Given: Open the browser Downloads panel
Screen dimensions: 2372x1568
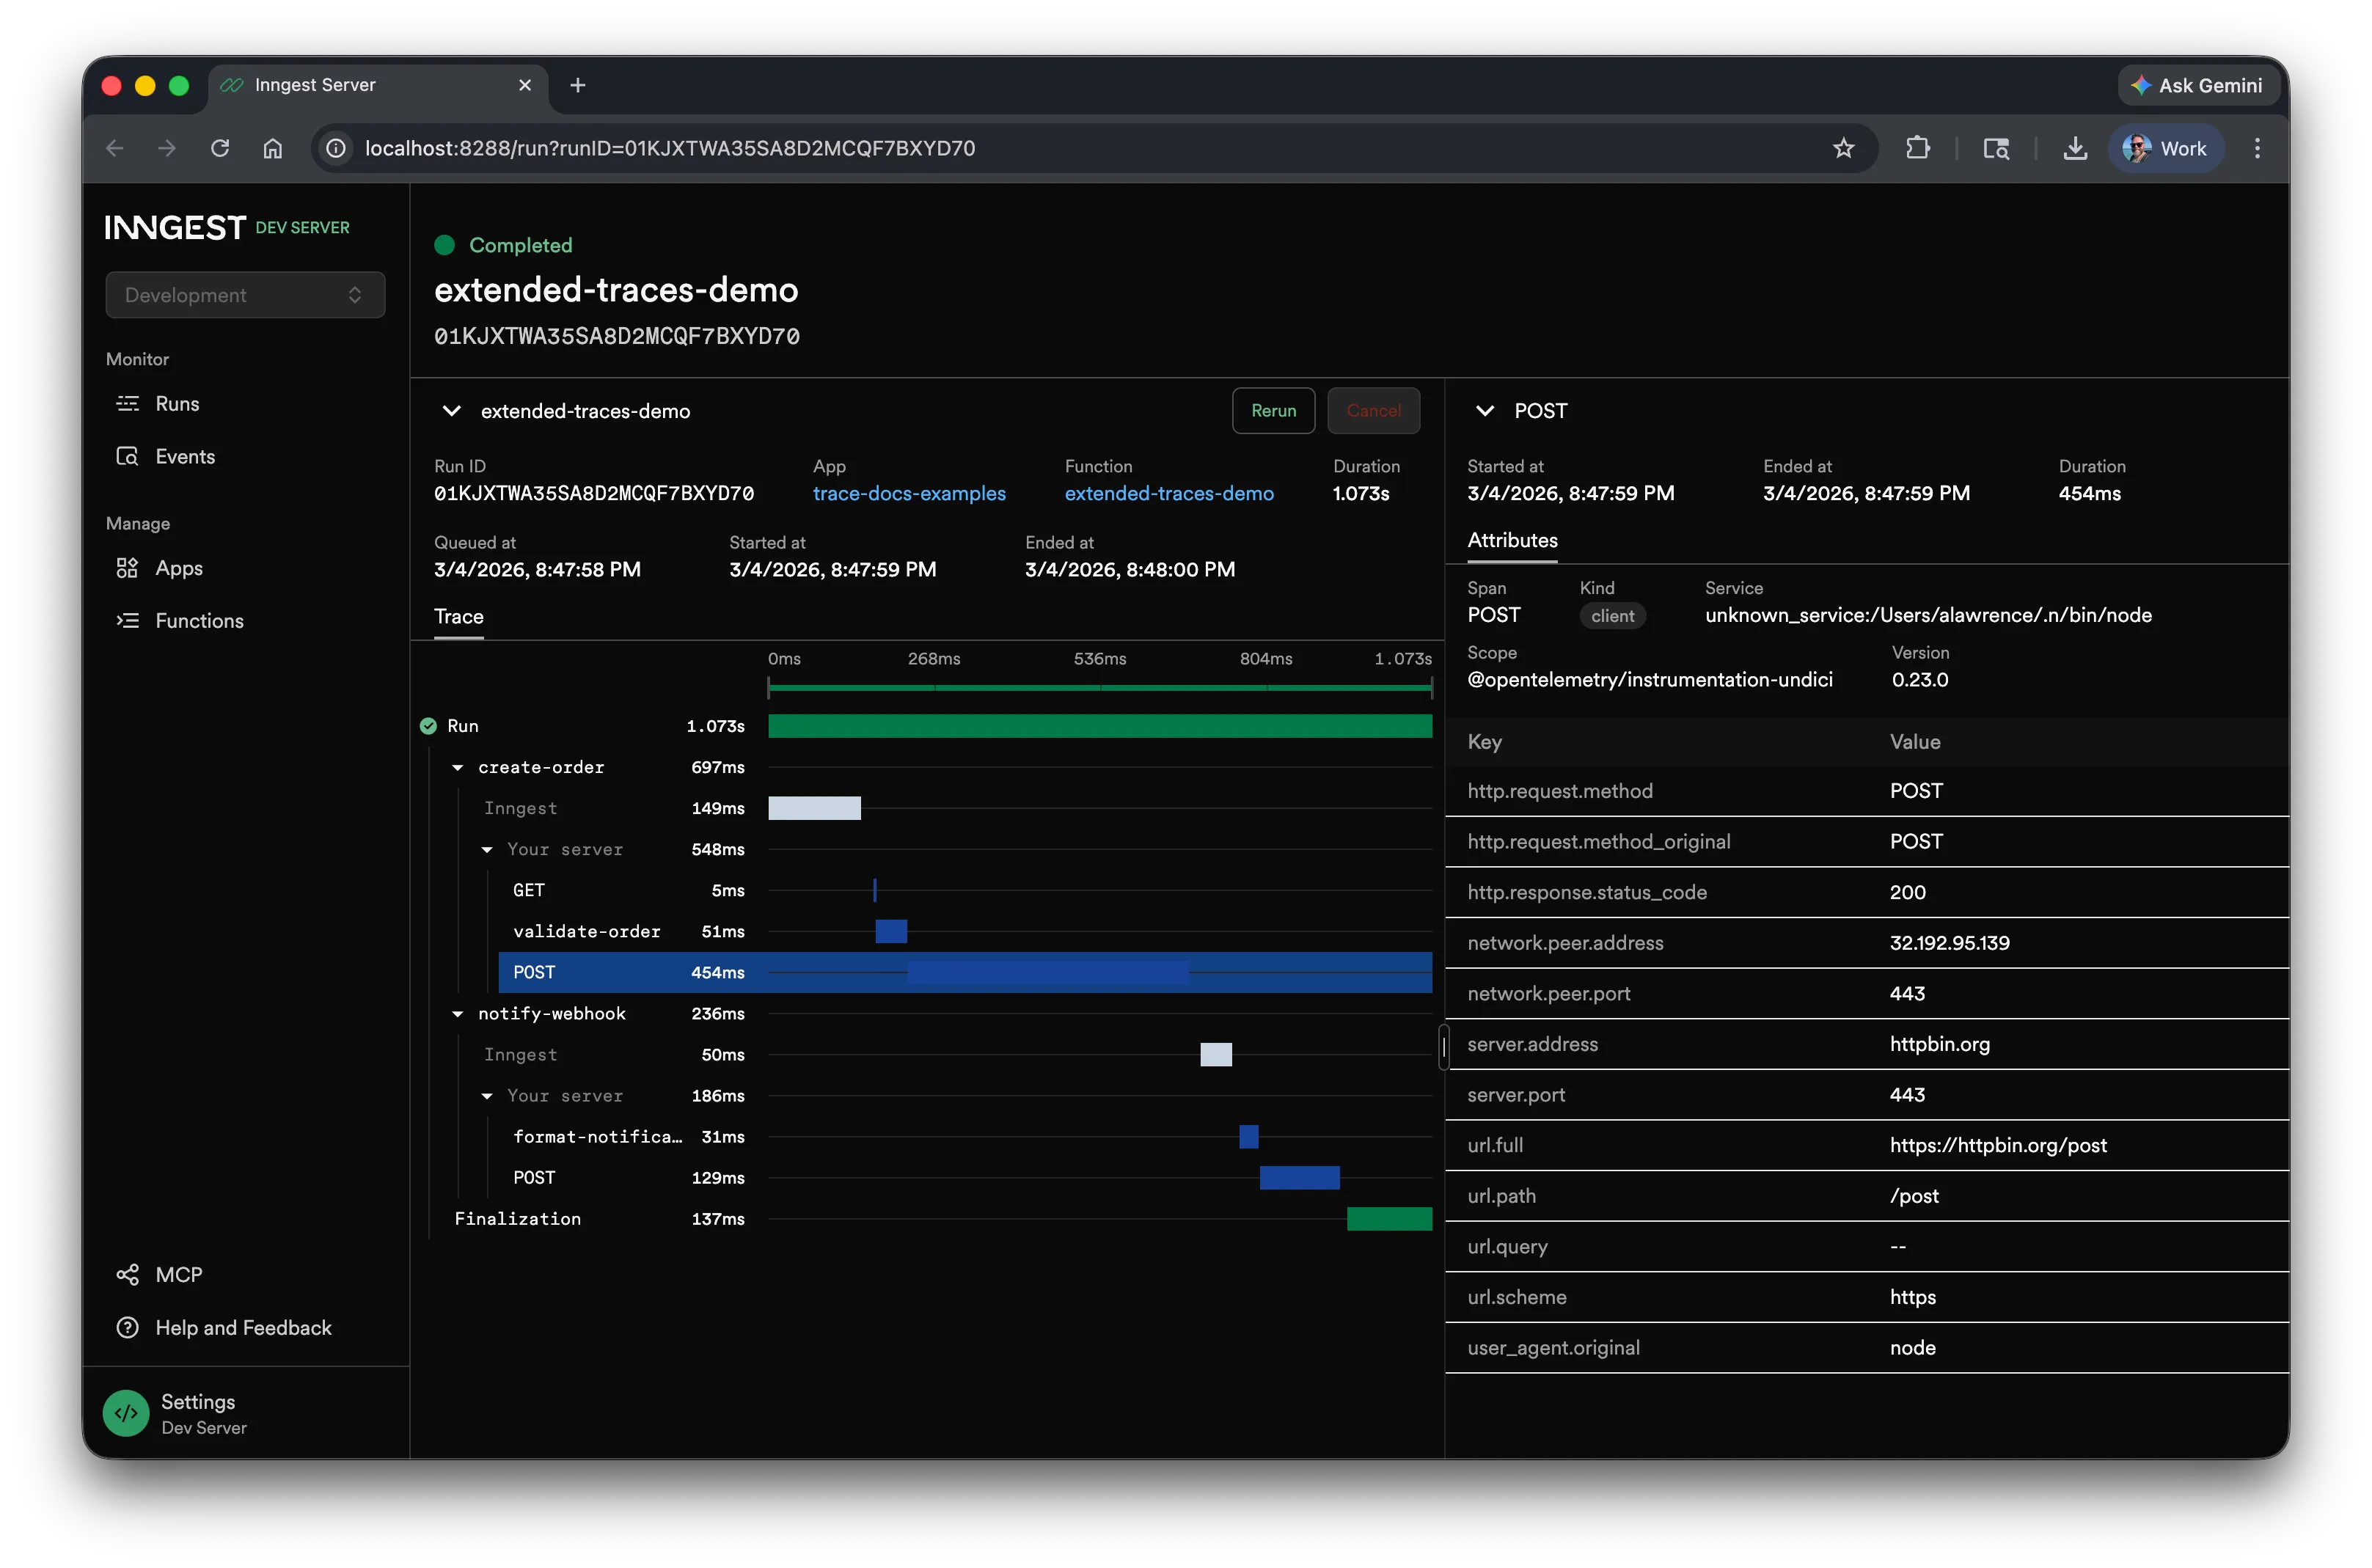Looking at the screenshot, I should tap(2075, 148).
